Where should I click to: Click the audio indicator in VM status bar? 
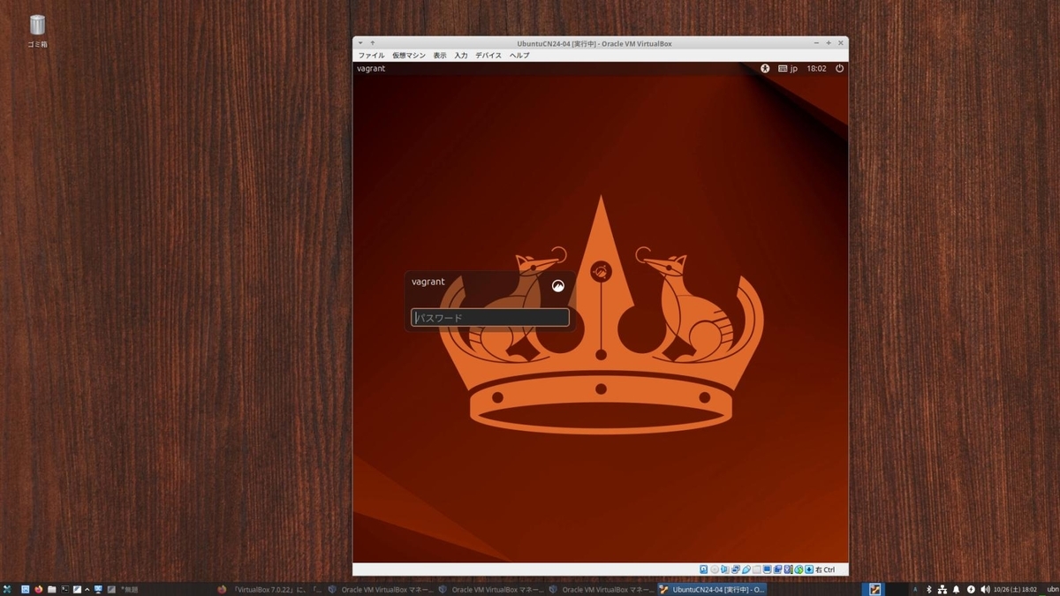[x=725, y=570]
